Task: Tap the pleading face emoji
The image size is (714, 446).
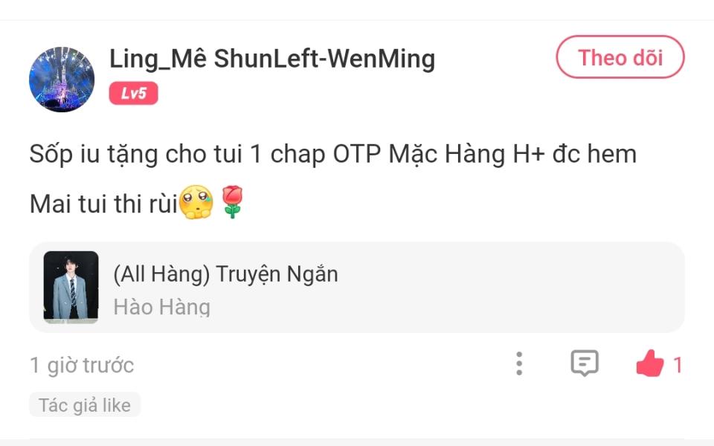Action: 196,202
